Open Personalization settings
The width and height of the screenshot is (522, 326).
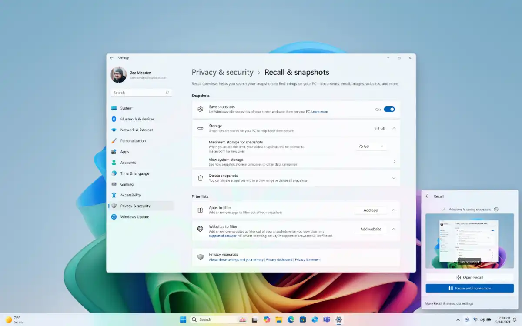tap(141, 141)
